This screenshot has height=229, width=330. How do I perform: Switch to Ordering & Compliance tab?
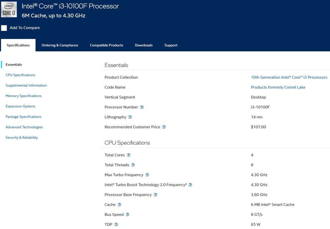click(60, 45)
